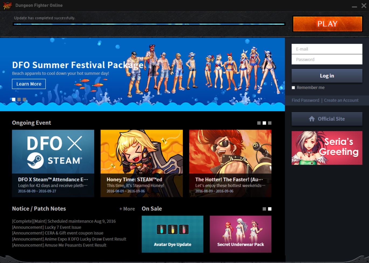Focus the Password input field
Viewport: 369px width, 263px height.
(x=327, y=60)
